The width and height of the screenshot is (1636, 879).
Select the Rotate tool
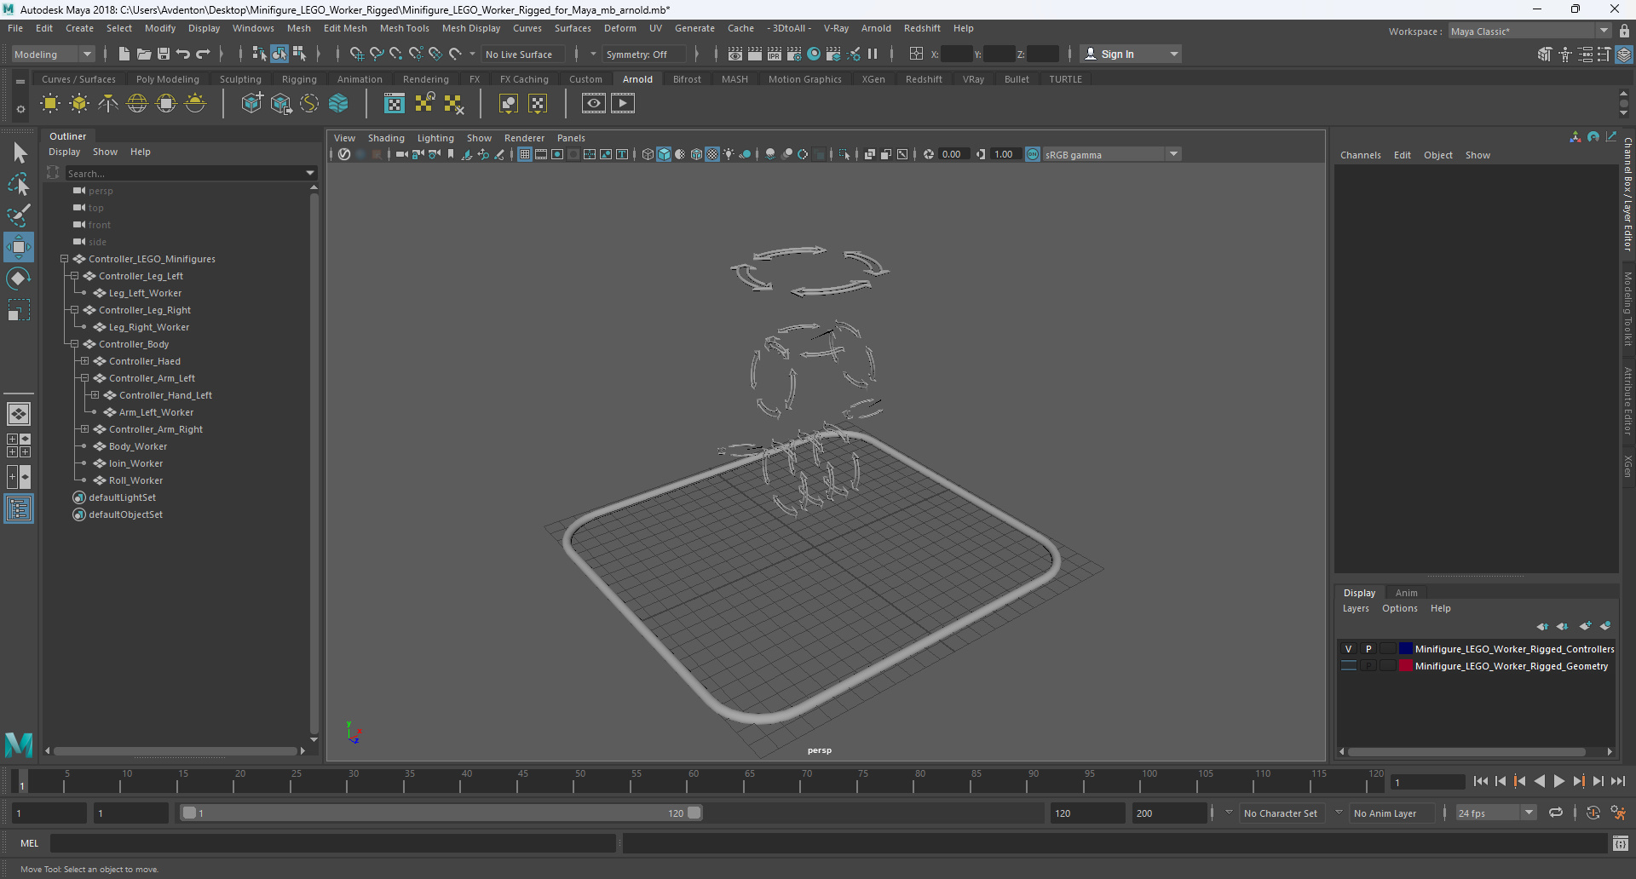pyautogui.click(x=19, y=279)
